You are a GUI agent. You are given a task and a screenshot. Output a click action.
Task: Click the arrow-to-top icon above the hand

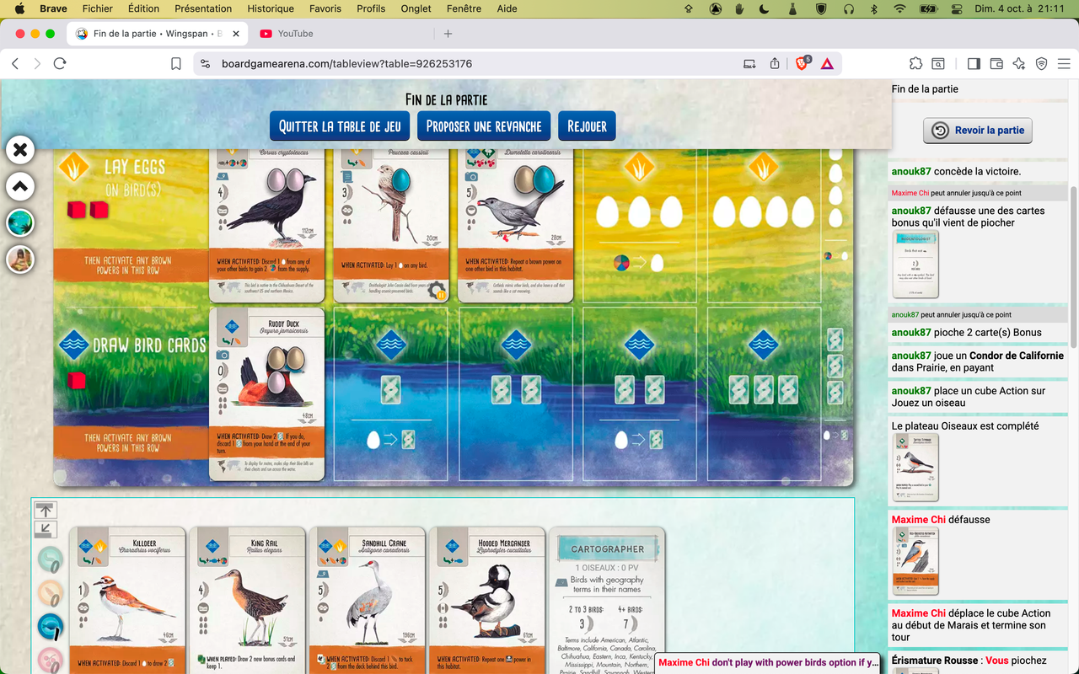coord(46,510)
